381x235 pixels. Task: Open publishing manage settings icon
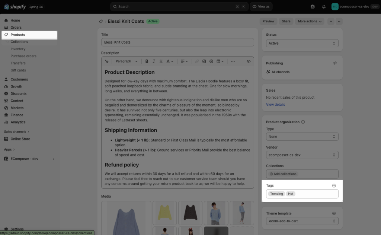pos(335,63)
